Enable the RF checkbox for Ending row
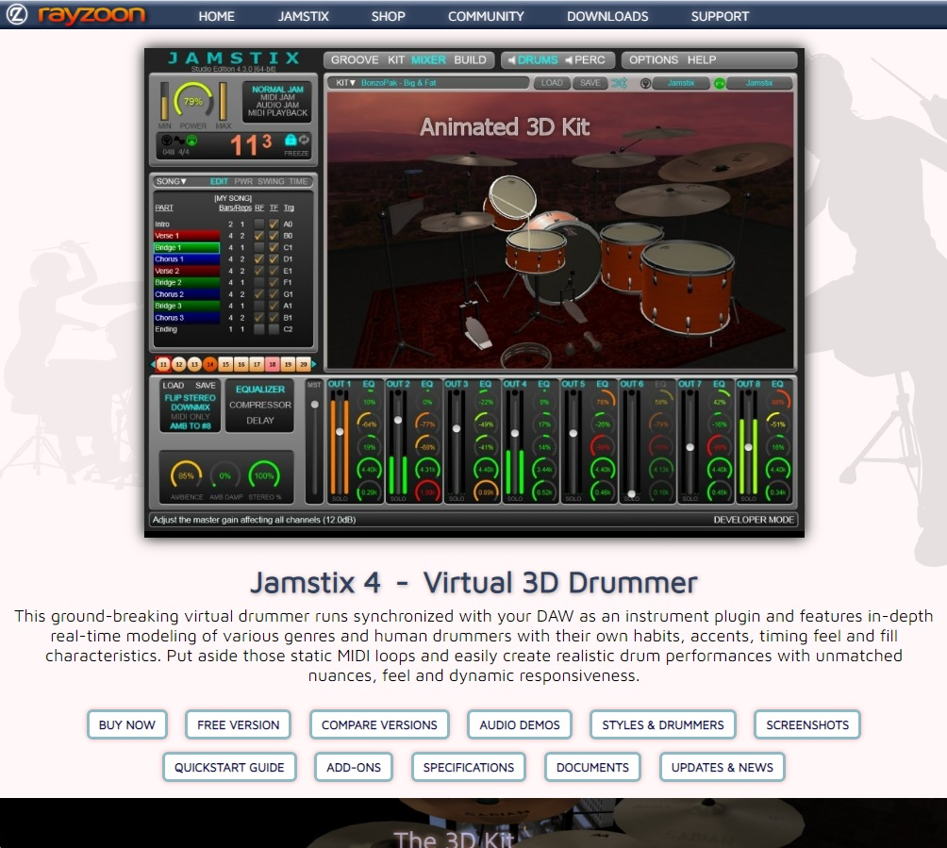 tap(259, 329)
